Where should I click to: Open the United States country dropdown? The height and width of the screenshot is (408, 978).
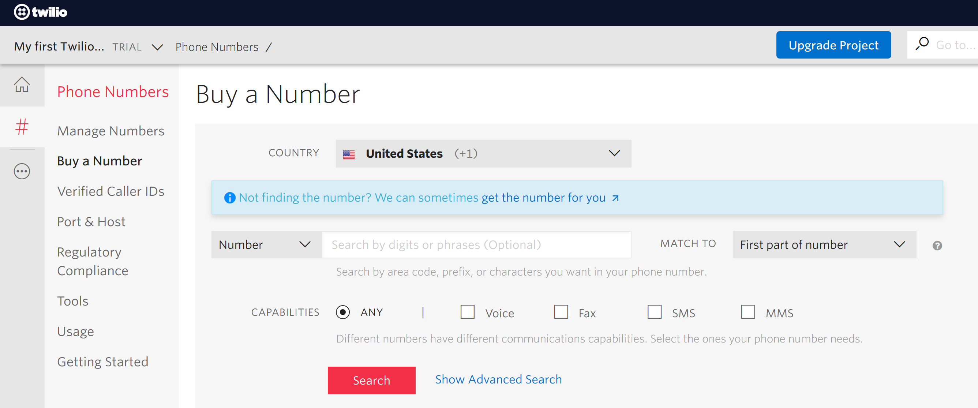483,153
